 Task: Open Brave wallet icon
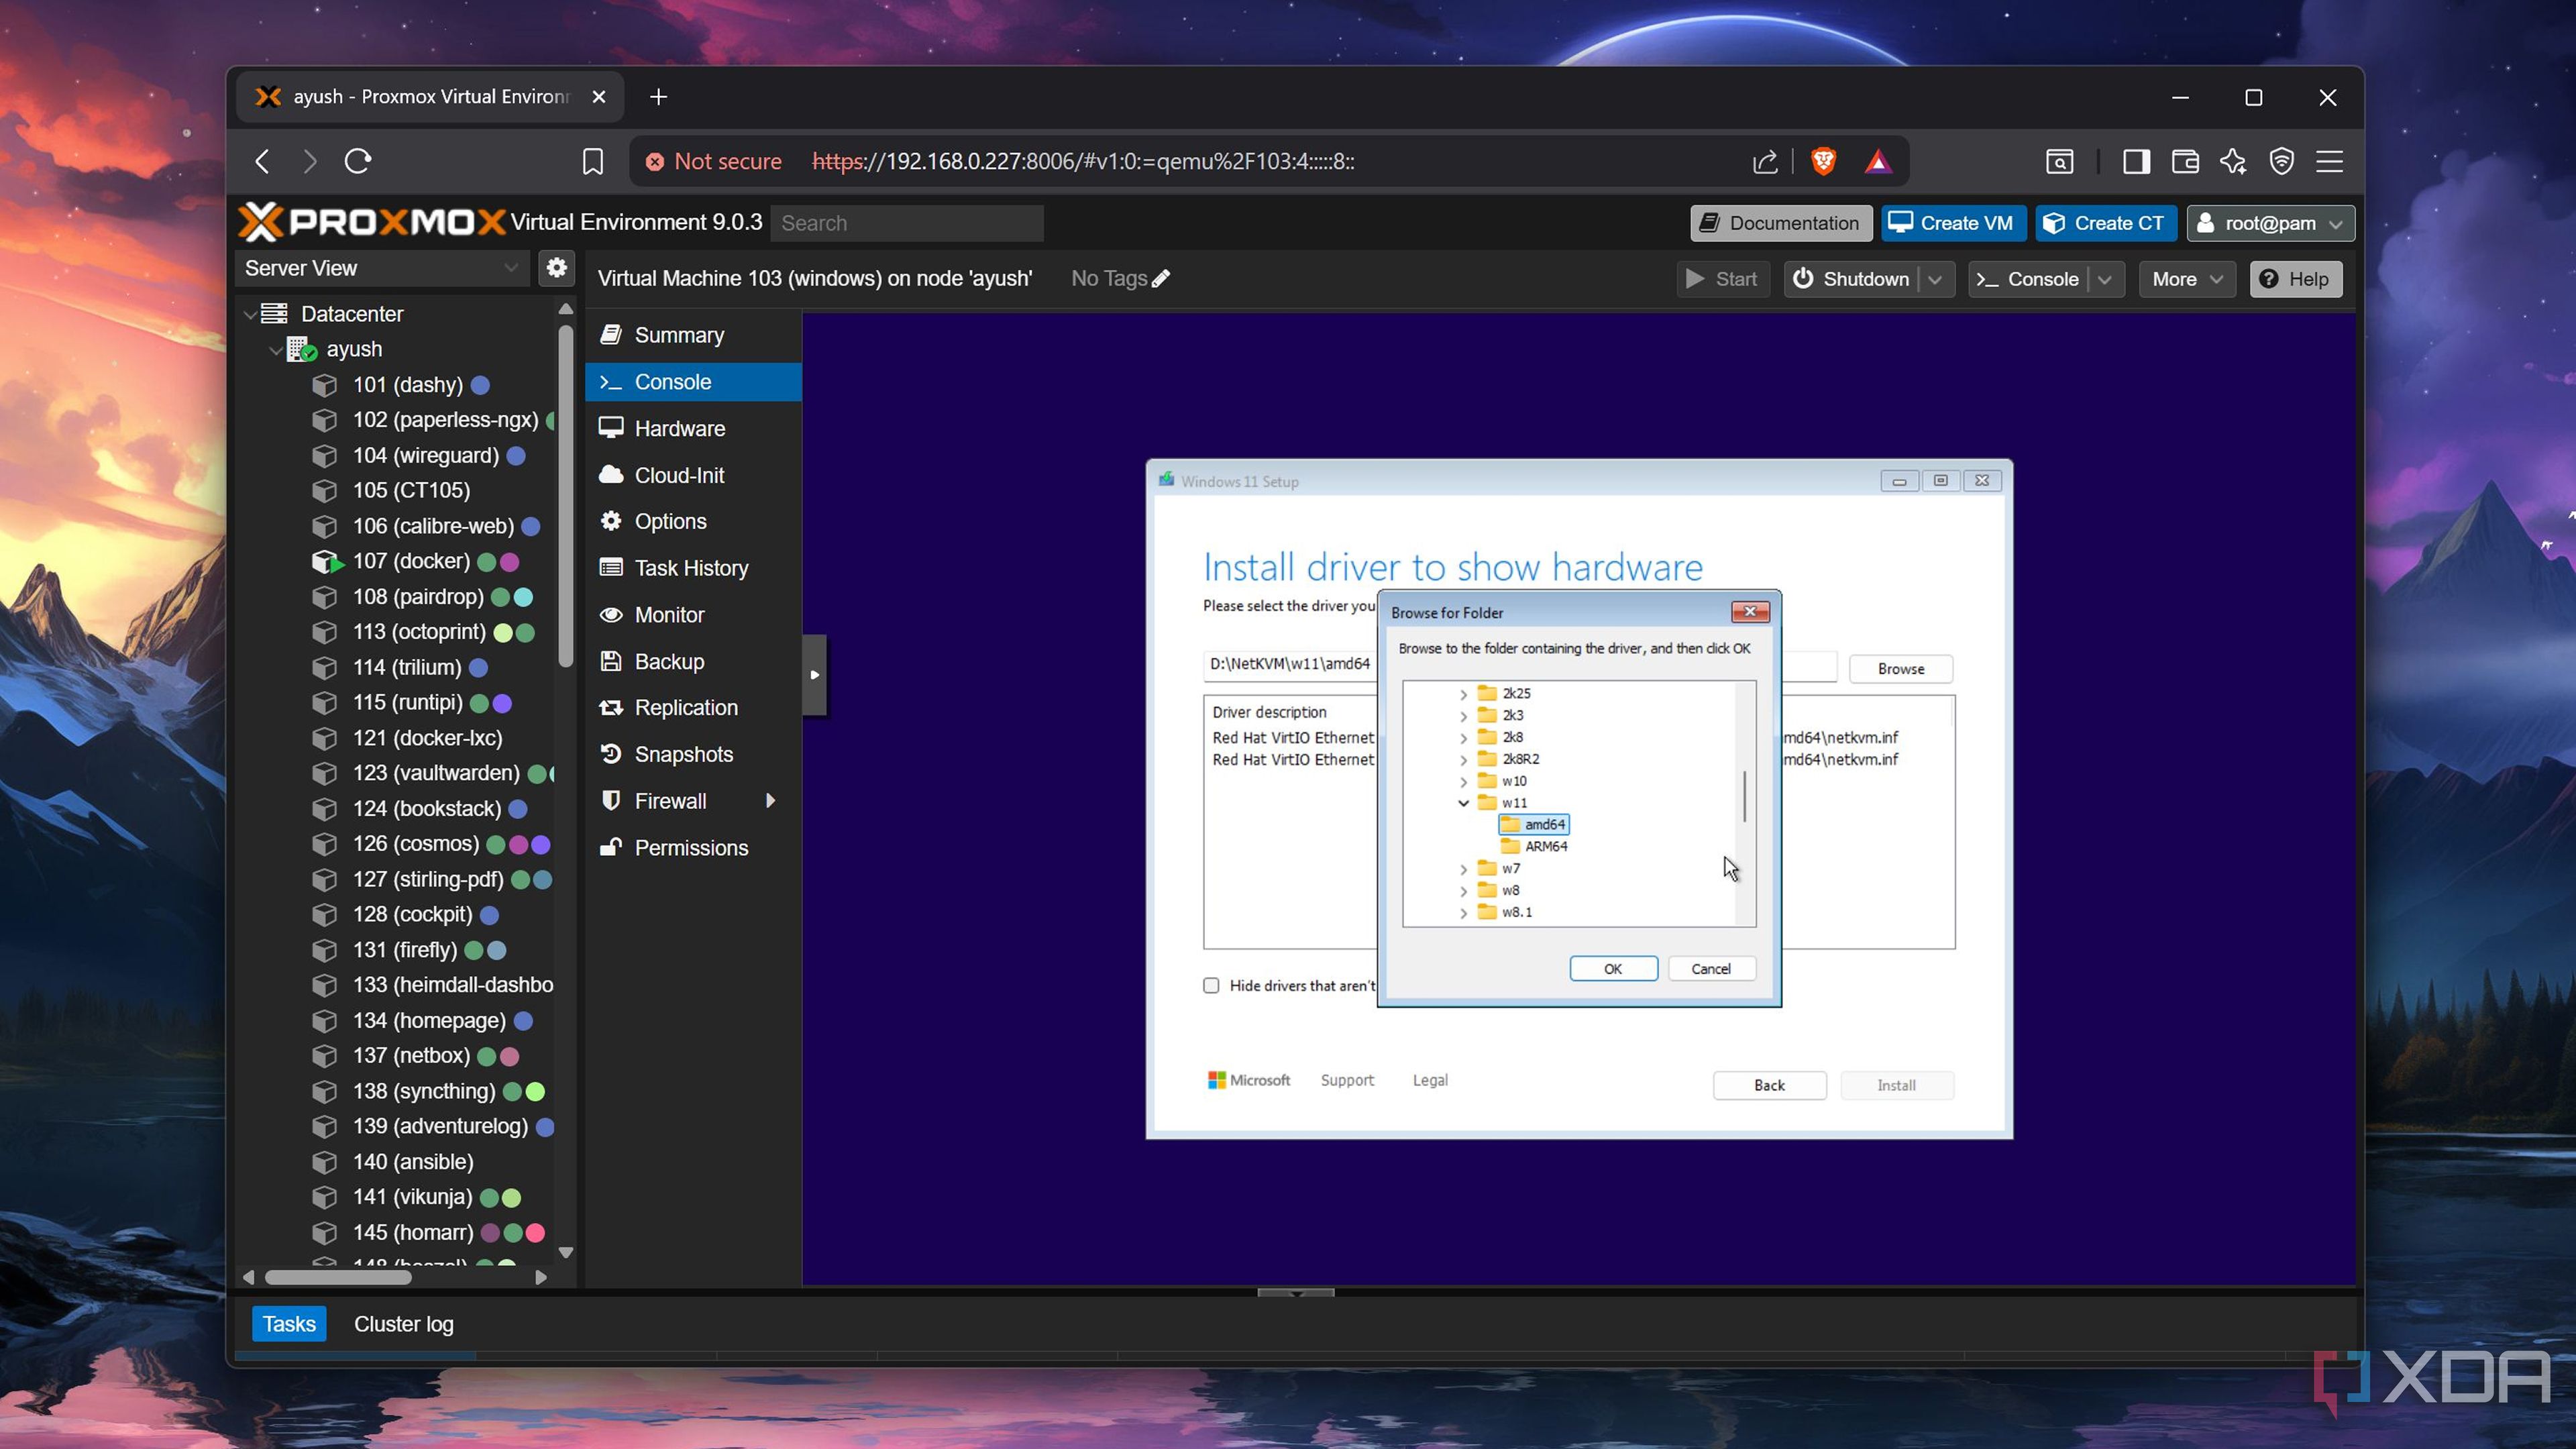coord(2185,161)
